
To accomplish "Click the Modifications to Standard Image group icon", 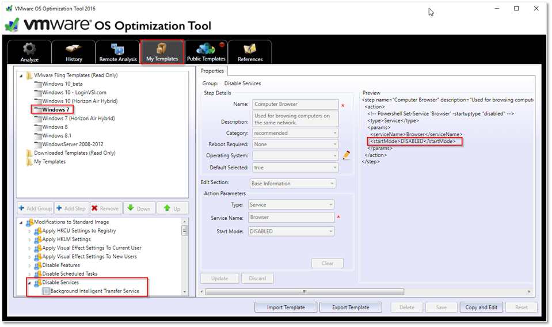I will pos(29,222).
